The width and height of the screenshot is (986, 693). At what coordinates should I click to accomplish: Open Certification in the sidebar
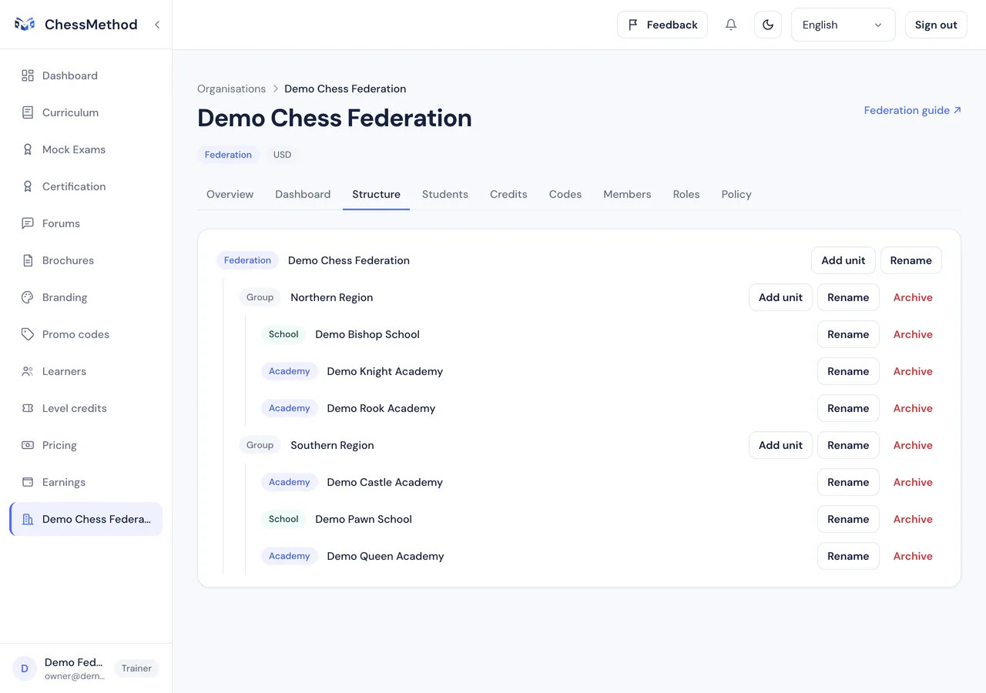[x=86, y=186]
